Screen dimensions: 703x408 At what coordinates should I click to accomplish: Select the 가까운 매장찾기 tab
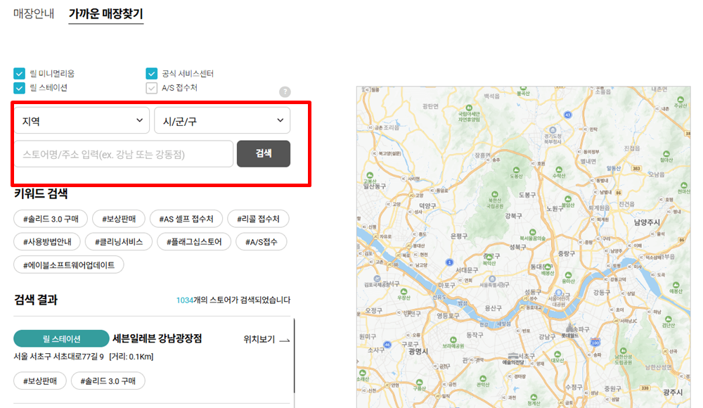click(x=105, y=13)
